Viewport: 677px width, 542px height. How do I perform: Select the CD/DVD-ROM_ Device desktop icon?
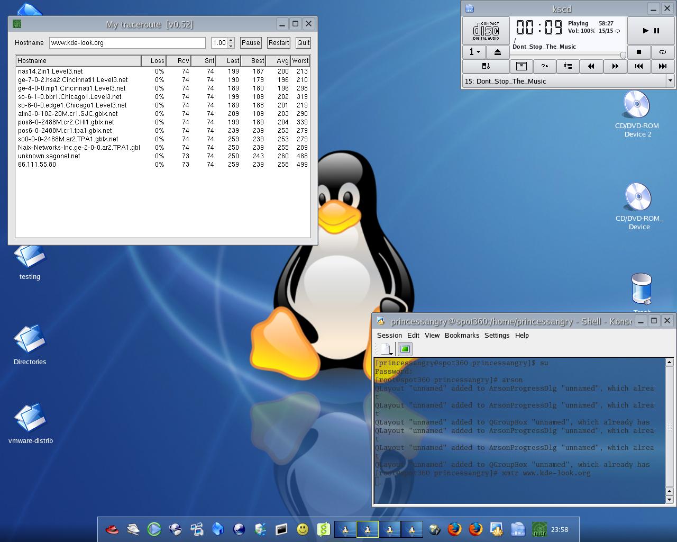pos(639,206)
